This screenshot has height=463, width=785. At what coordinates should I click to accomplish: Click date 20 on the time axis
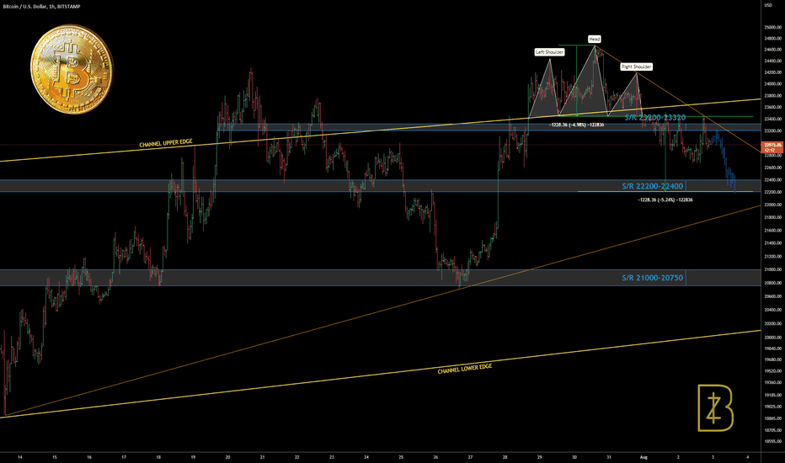click(227, 457)
